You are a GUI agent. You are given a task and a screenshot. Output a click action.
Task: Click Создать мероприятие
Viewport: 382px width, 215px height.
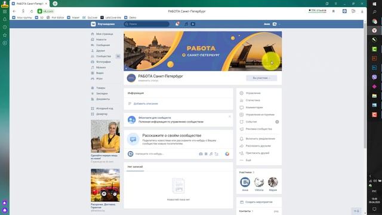pyautogui.click(x=258, y=202)
